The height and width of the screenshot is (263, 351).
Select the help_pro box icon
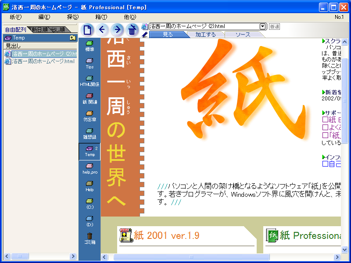tap(90, 168)
